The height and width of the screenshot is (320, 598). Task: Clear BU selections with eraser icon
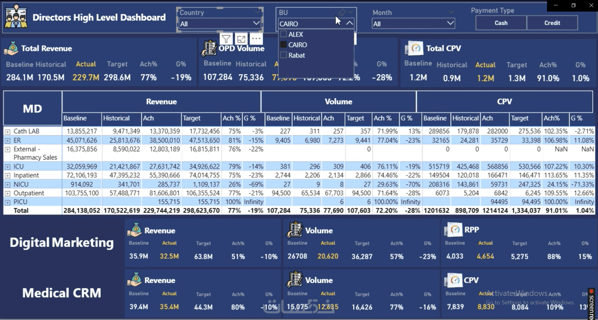click(x=342, y=13)
